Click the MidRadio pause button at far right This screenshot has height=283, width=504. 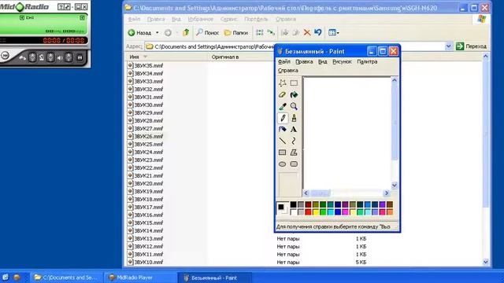[80, 57]
